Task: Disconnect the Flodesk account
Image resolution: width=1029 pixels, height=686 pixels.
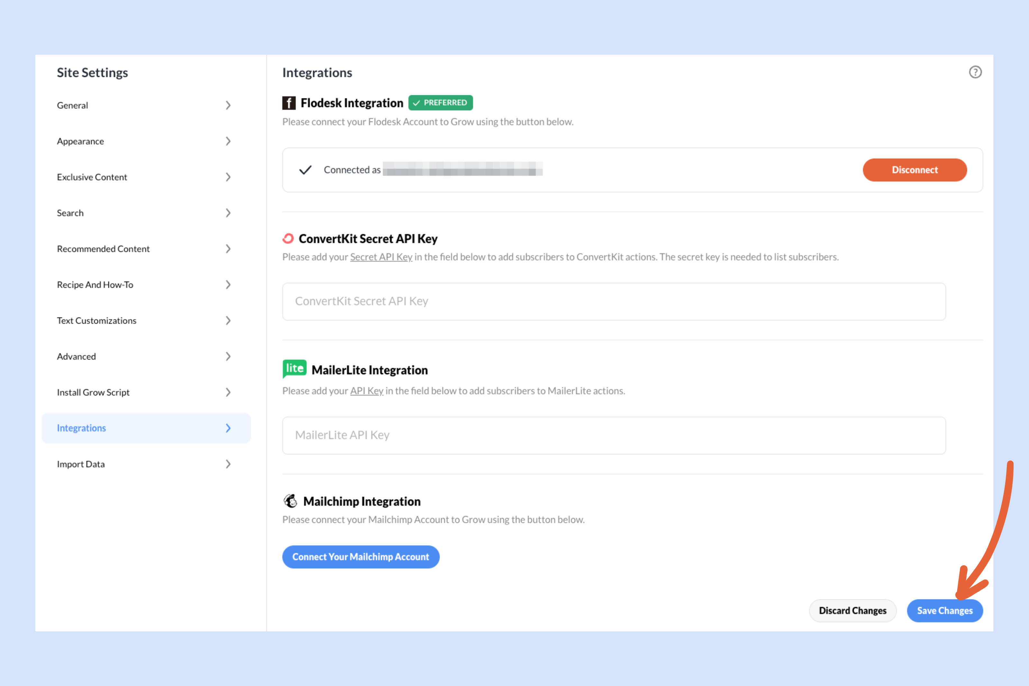Action: point(915,170)
